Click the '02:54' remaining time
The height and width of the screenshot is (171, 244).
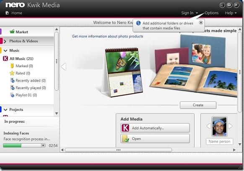(x=53, y=146)
